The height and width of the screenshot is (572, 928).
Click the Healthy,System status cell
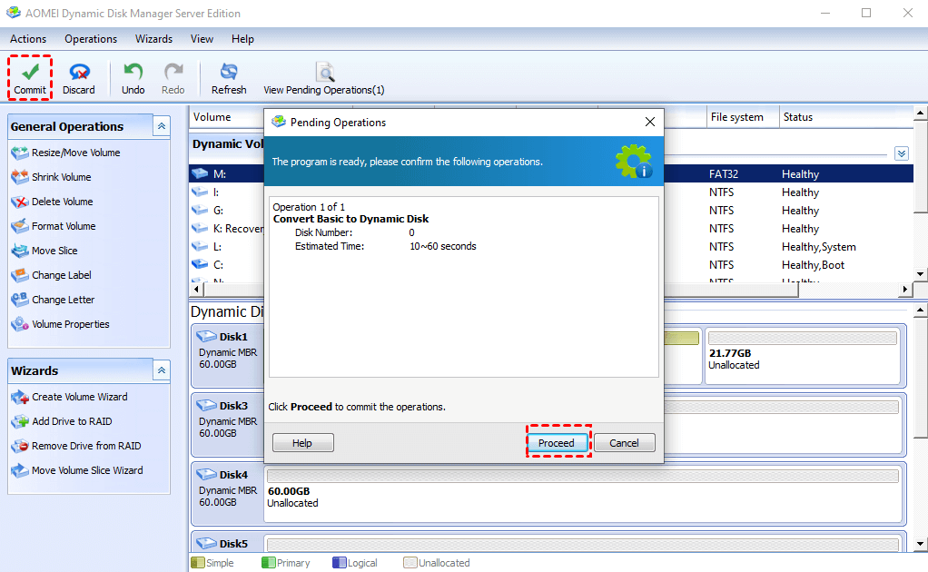tap(818, 247)
